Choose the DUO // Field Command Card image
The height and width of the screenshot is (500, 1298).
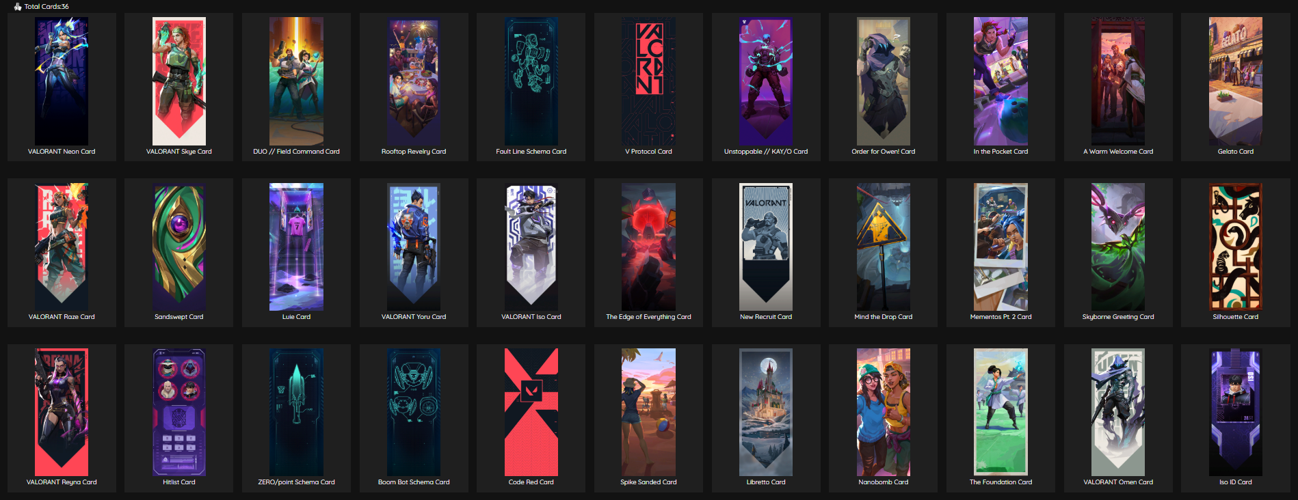296,81
